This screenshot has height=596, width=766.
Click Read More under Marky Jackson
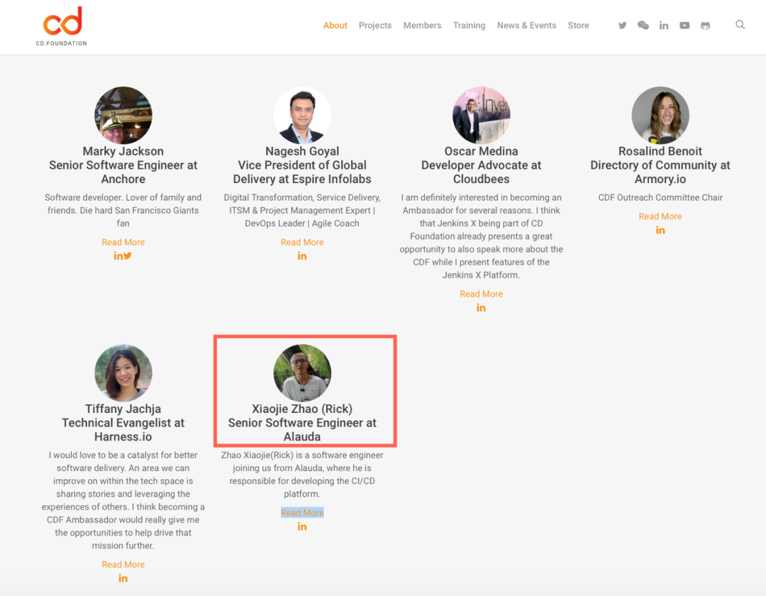[123, 243]
